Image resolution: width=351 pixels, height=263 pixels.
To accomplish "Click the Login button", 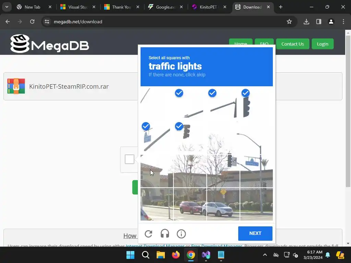I will [323, 44].
